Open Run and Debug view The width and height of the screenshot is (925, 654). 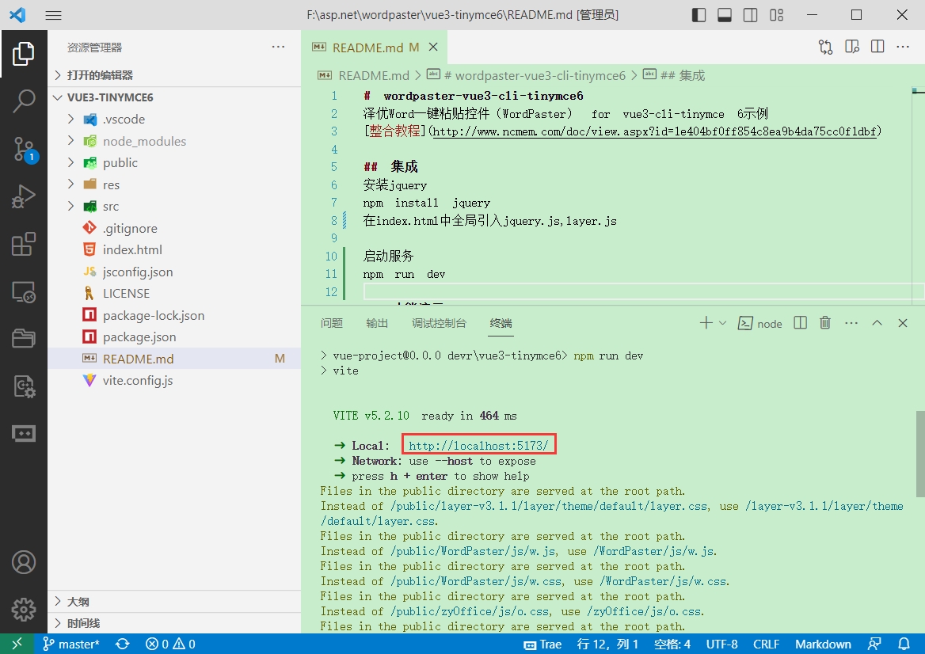(24, 196)
